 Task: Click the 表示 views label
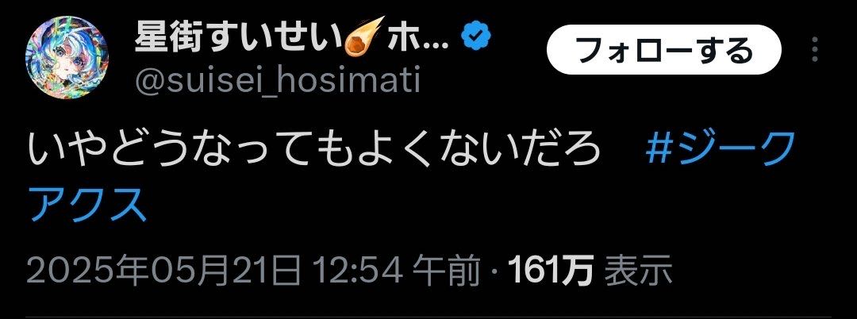(639, 271)
